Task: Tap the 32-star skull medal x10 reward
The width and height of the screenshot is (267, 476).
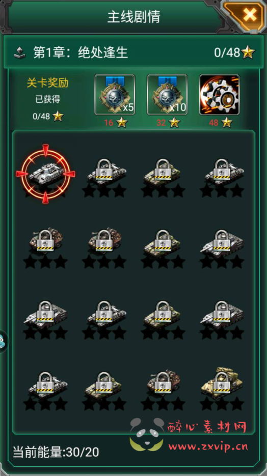Action: pos(167,95)
